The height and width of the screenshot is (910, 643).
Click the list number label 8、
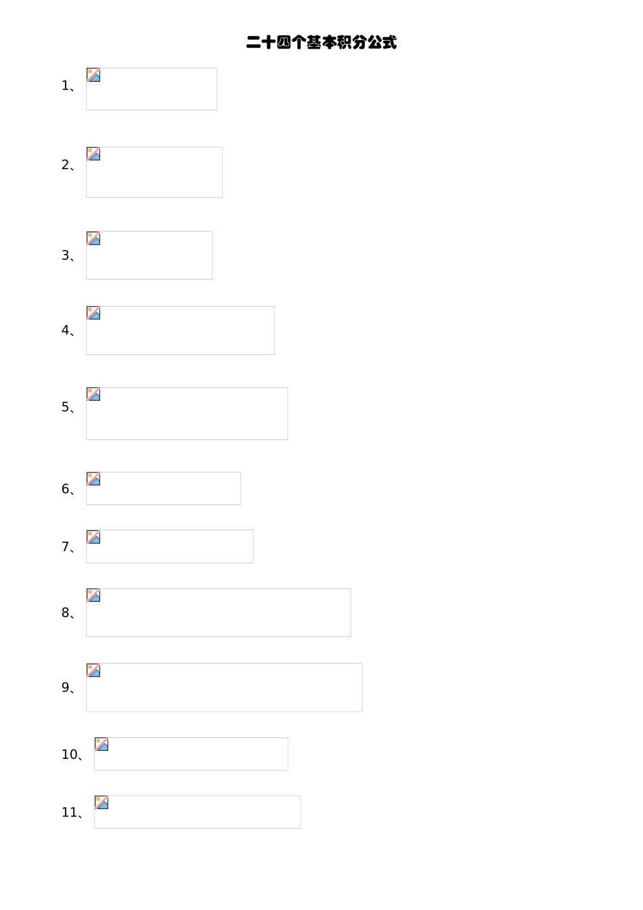[68, 613]
